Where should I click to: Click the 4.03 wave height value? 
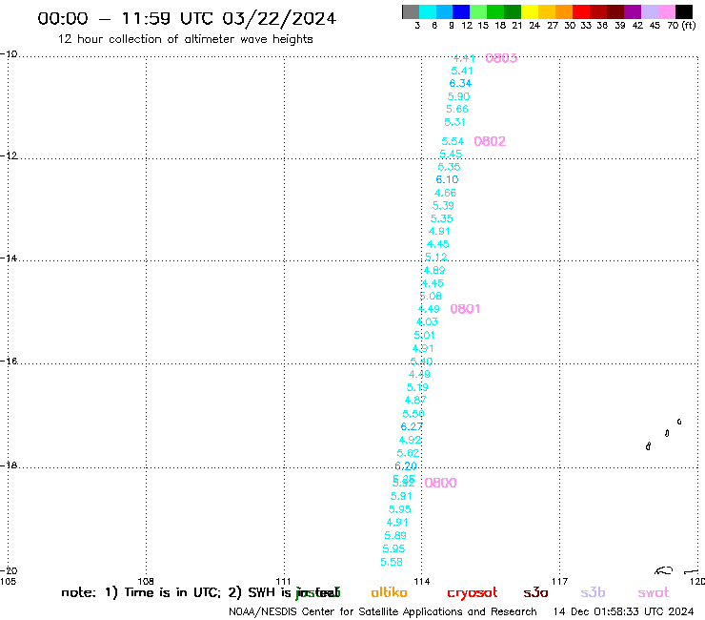tap(427, 322)
